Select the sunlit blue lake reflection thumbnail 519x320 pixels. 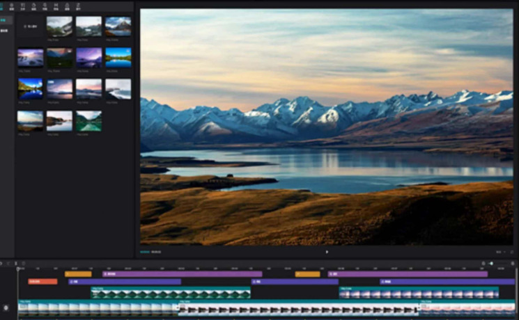pos(31,89)
